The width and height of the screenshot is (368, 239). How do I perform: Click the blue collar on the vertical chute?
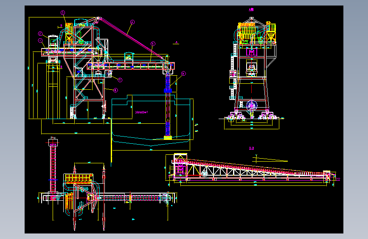coord(168,90)
